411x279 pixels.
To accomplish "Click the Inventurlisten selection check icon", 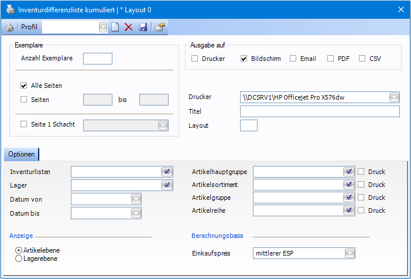I will coord(167,172).
